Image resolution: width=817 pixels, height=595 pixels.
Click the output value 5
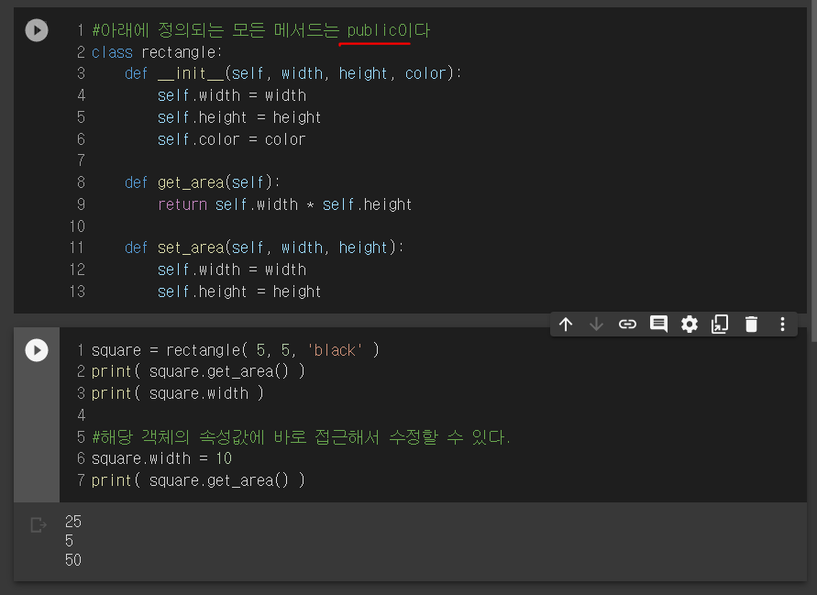click(70, 541)
